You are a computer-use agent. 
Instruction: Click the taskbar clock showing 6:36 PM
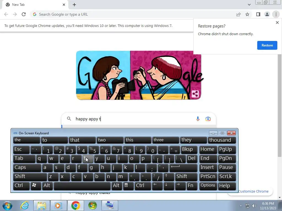pyautogui.click(x=268, y=206)
